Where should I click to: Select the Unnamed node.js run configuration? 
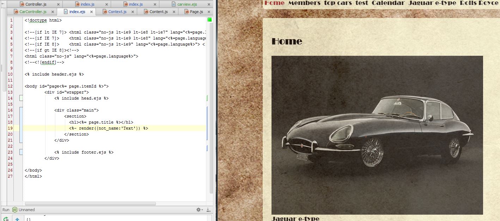click(24, 210)
